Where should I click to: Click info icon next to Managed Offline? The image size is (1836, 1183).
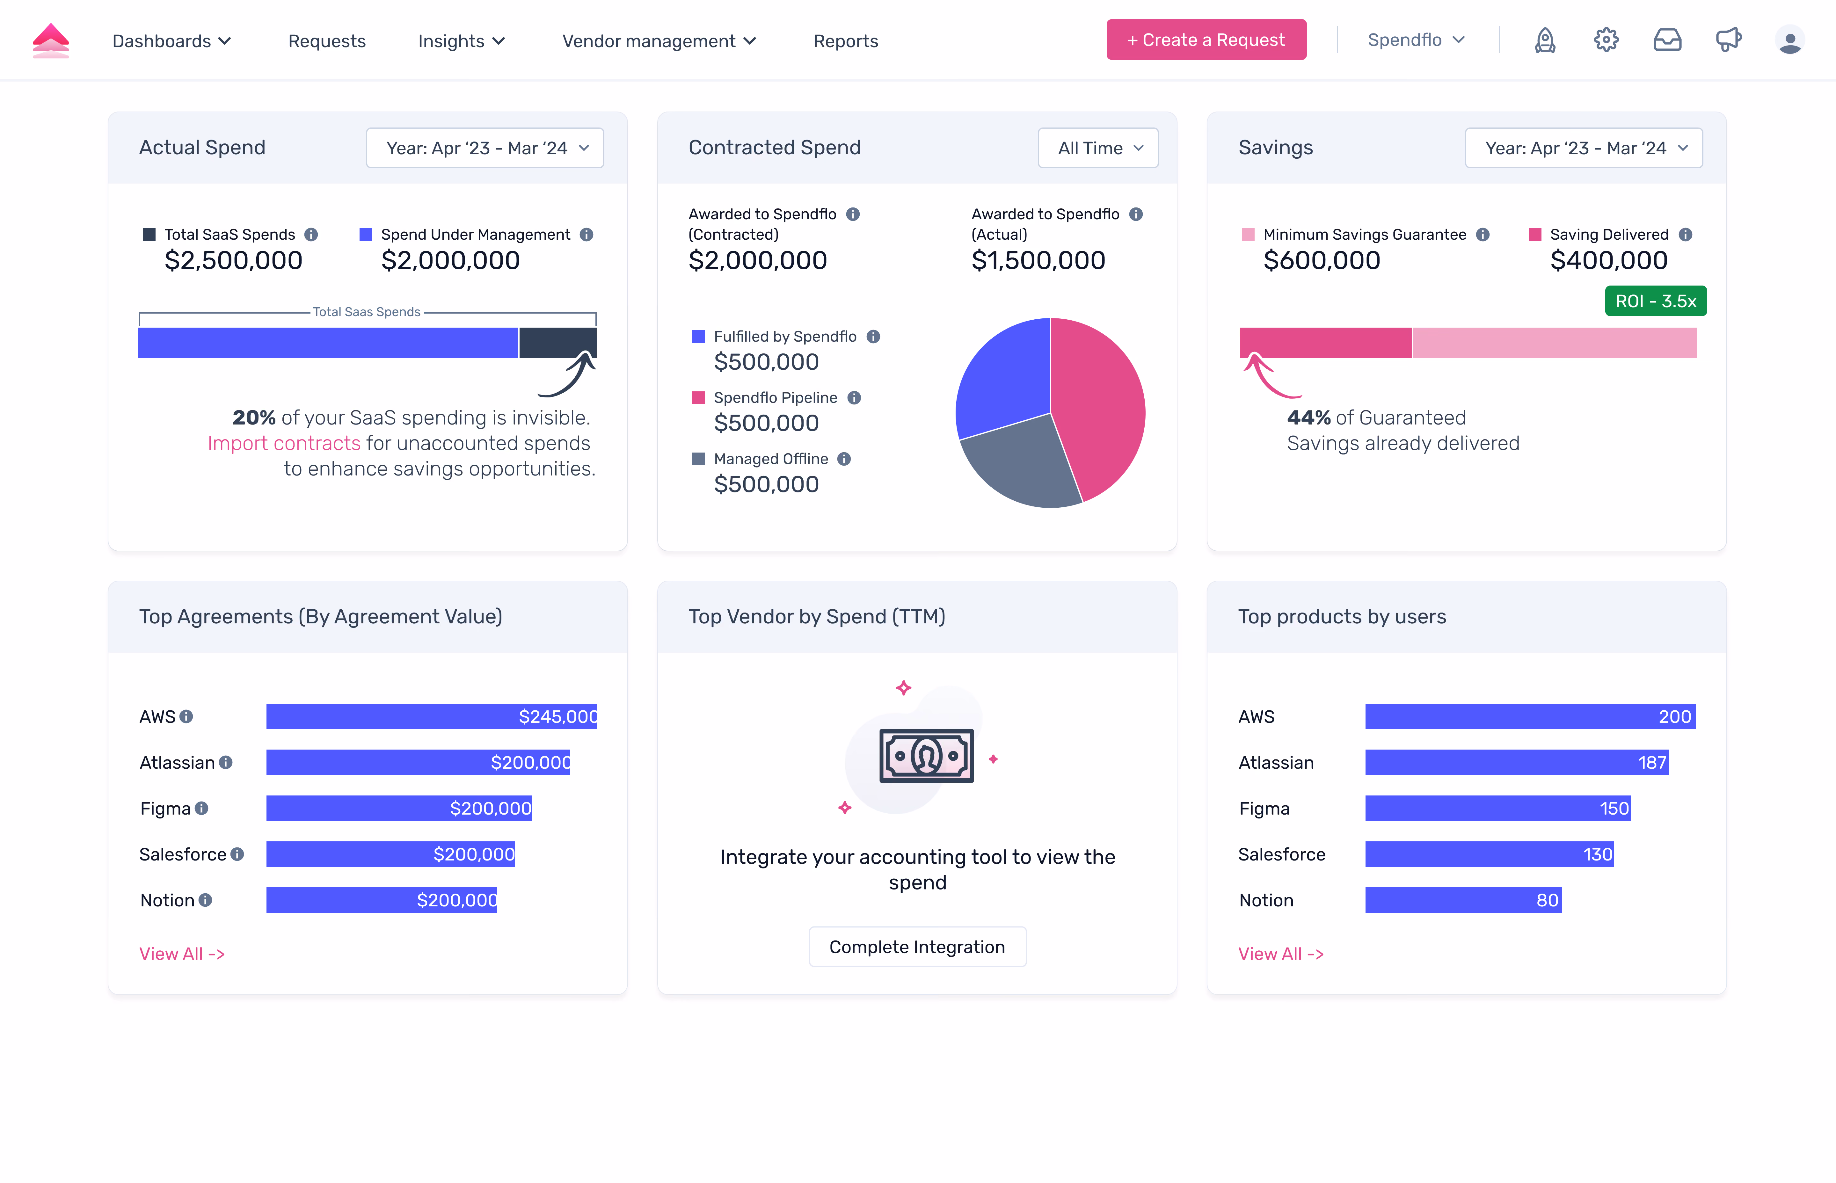click(x=844, y=459)
